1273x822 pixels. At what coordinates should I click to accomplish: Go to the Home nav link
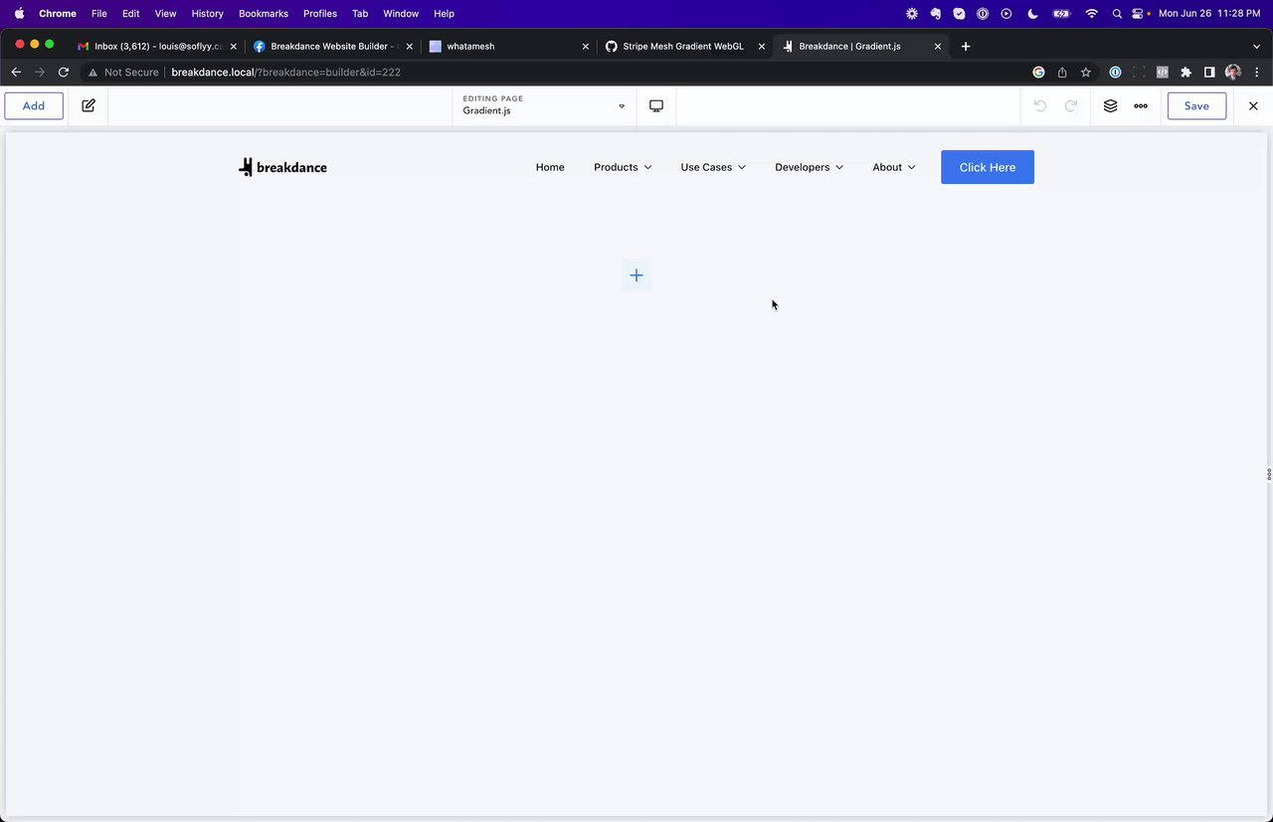click(x=550, y=167)
